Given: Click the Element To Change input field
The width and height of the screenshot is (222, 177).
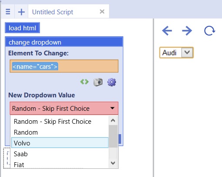Looking at the screenshot, I should tap(64, 66).
